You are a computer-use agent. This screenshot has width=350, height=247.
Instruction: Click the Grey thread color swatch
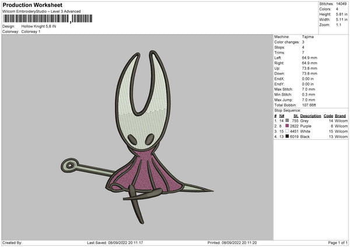pyautogui.click(x=287, y=121)
